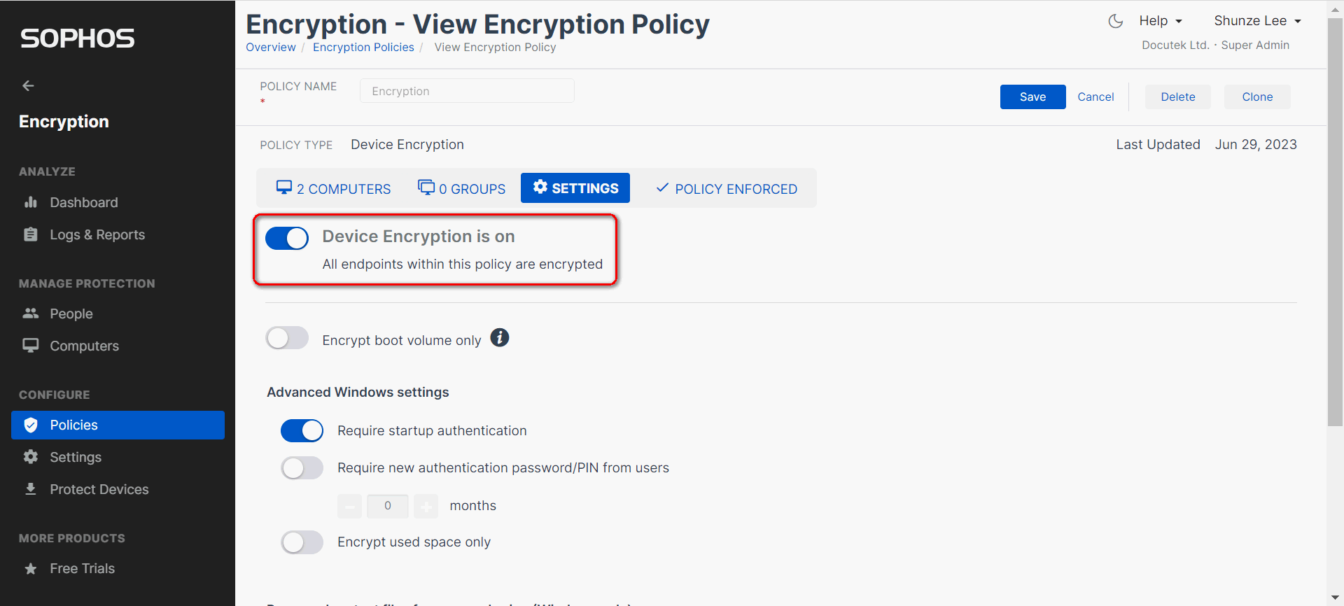Image resolution: width=1344 pixels, height=606 pixels.
Task: Select the Settings tab
Action: tap(575, 188)
